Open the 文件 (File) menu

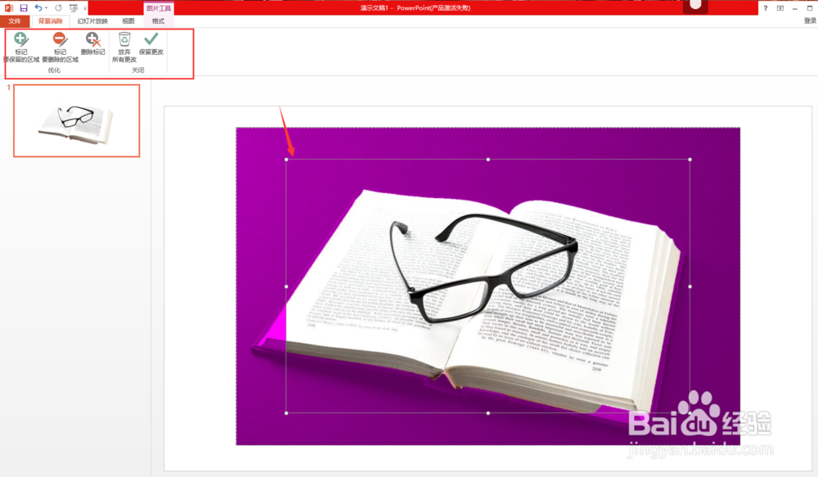pyautogui.click(x=15, y=21)
